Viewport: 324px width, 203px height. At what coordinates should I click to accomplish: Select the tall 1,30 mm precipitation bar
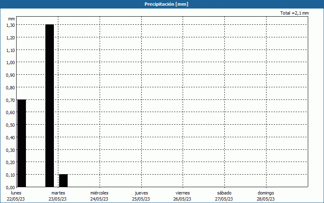click(49, 106)
